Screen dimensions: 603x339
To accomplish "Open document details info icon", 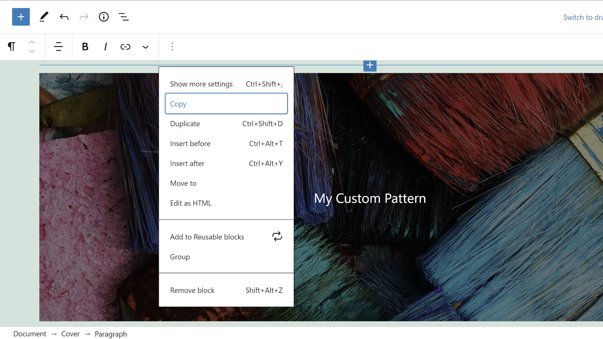I will (104, 17).
